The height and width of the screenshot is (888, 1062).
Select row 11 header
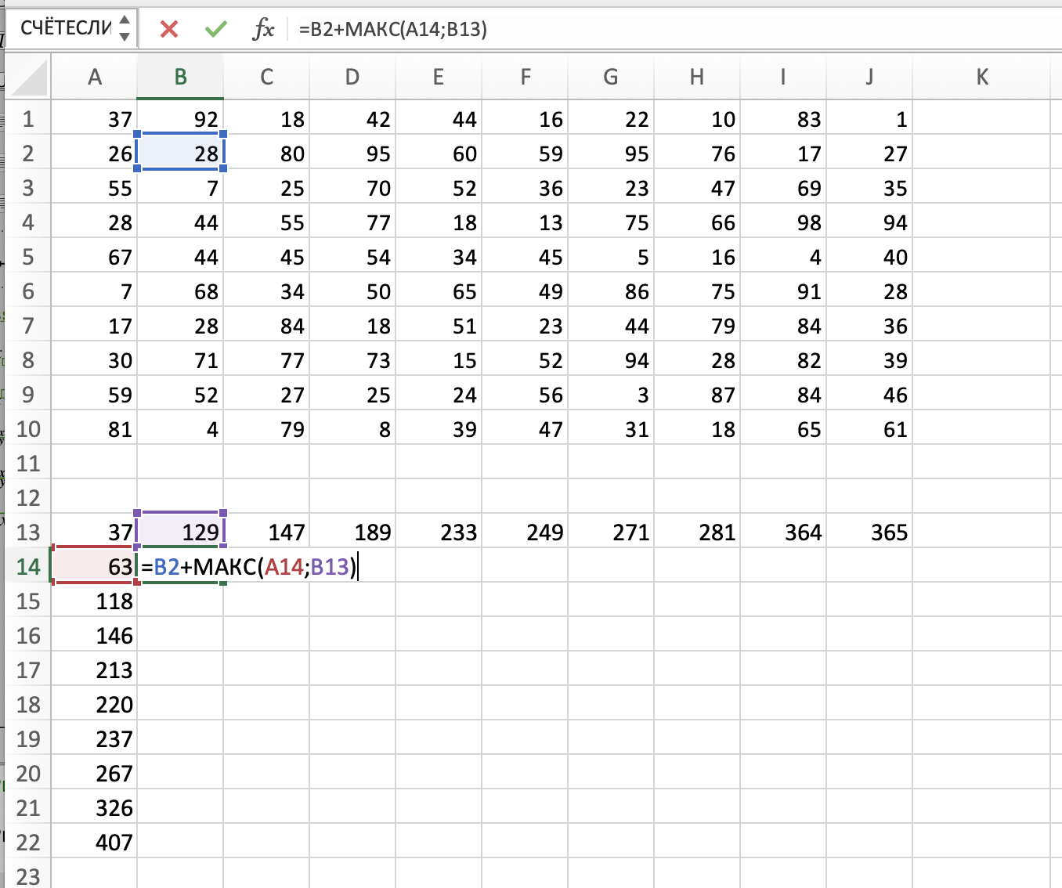[28, 463]
